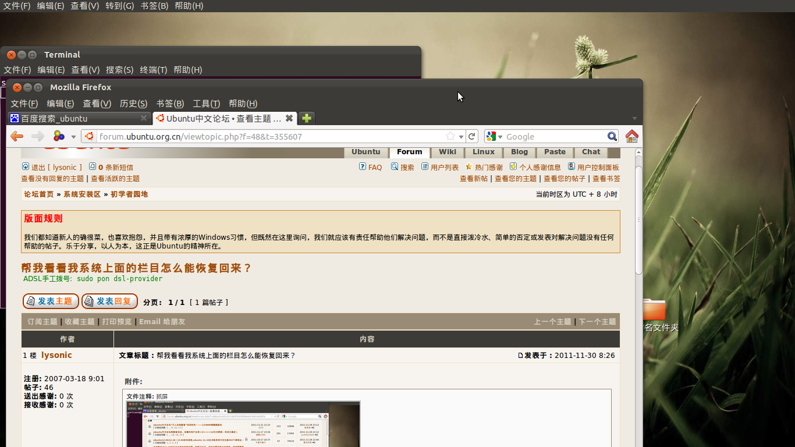Viewport: 795px width, 447px height.
Task: Click site favicon in URL bar
Action: tap(90, 136)
